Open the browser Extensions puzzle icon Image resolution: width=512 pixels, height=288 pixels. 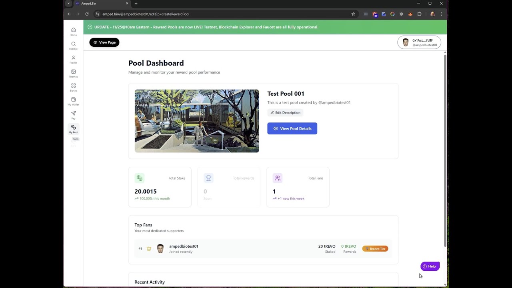pos(419,14)
